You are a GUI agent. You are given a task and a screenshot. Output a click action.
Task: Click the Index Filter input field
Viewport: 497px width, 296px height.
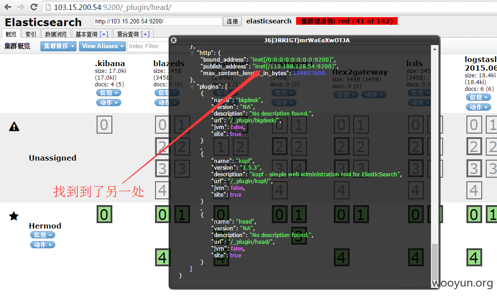(x=148, y=46)
